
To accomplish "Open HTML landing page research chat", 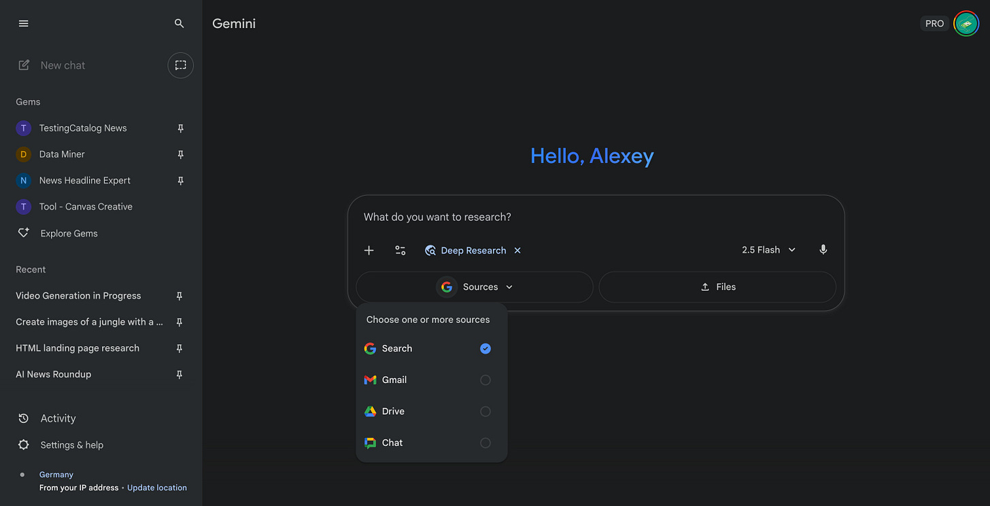I will tap(78, 348).
